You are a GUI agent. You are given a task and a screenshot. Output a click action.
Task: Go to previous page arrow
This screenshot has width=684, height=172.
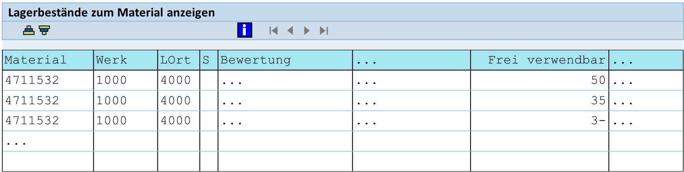coord(290,31)
